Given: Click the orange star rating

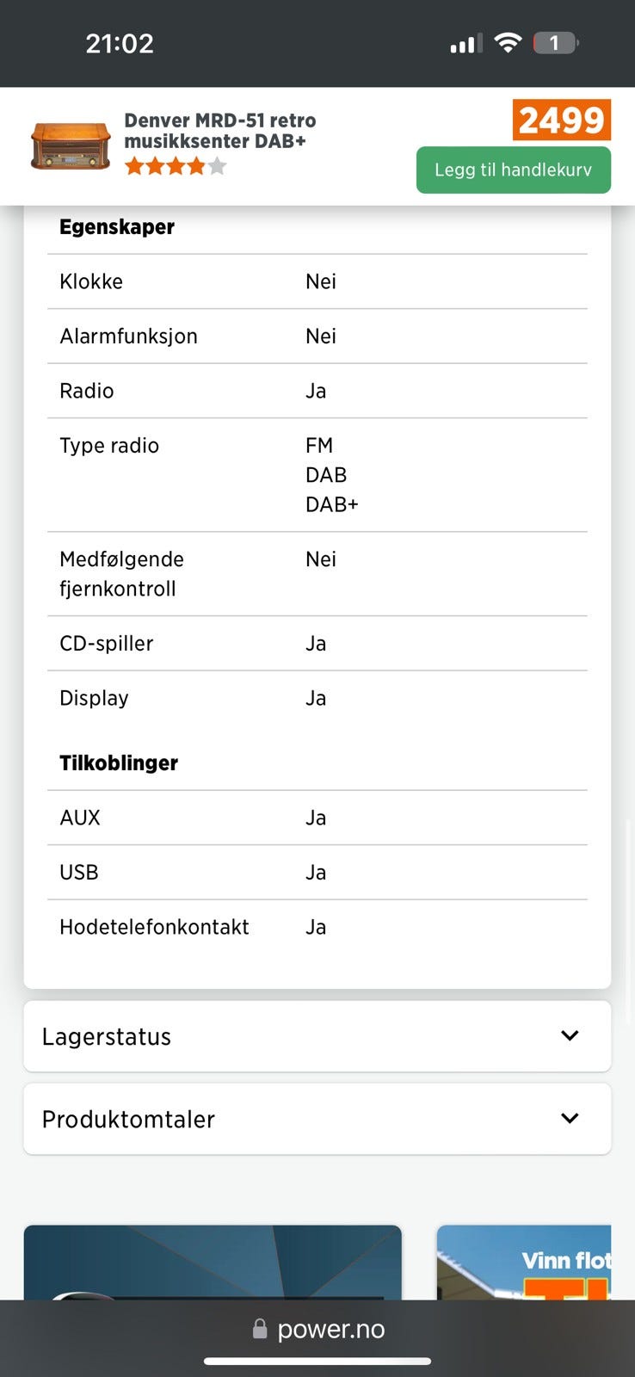Looking at the screenshot, I should click(x=175, y=166).
